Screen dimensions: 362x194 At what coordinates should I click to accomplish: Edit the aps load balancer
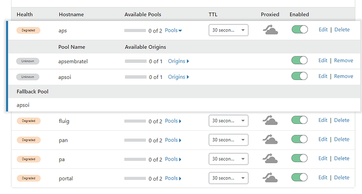click(323, 30)
